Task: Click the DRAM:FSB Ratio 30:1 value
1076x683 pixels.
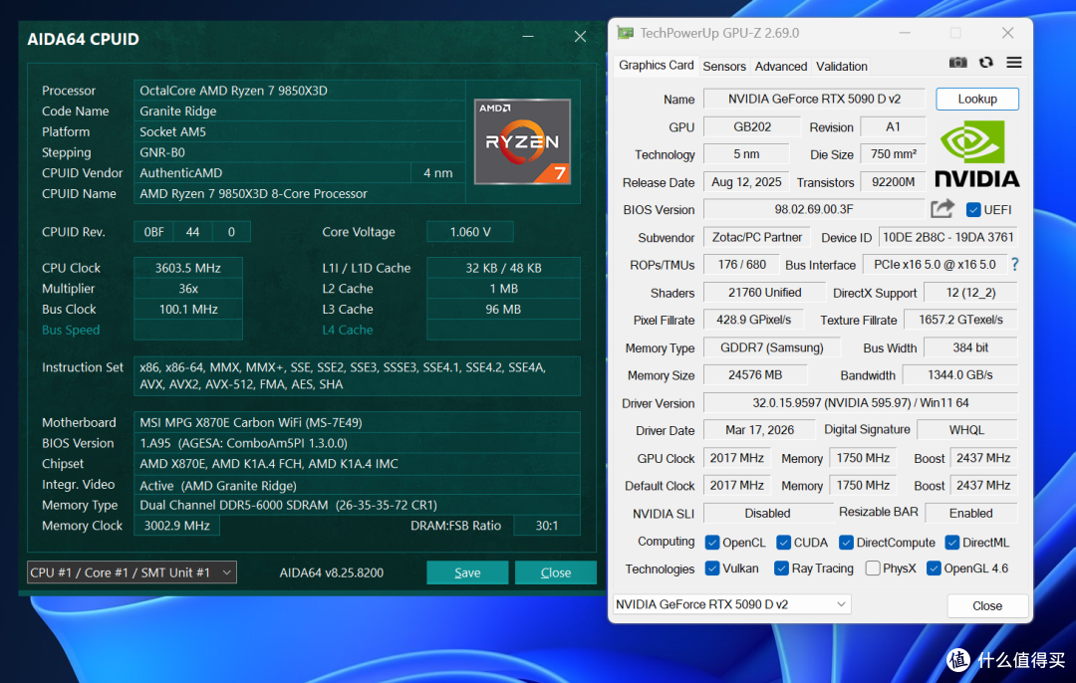Action: tap(547, 526)
